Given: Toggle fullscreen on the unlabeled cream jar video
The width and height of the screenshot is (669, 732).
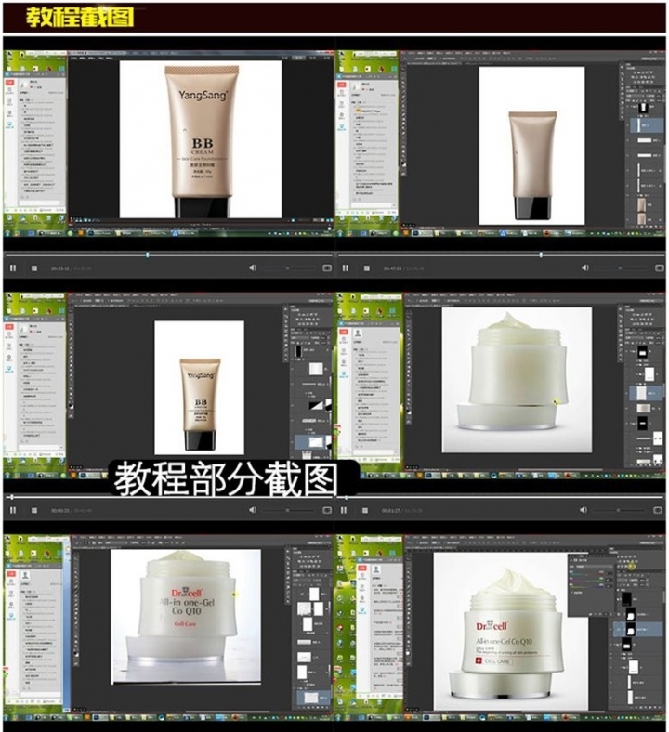Looking at the screenshot, I should click(659, 511).
